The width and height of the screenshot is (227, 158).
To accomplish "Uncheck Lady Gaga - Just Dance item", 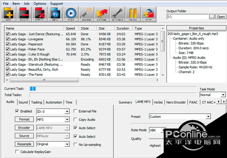I will click(8, 34).
